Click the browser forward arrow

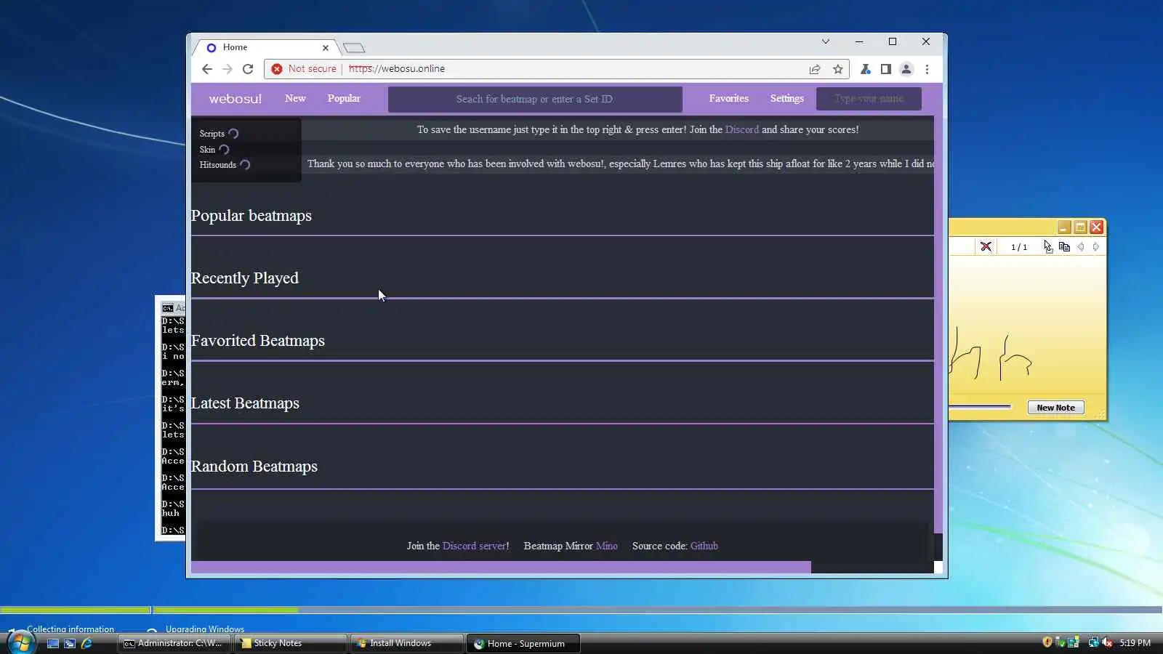coord(228,69)
